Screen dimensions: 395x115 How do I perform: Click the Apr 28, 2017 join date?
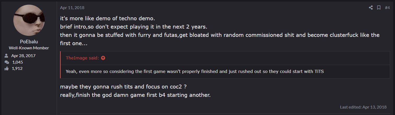(x=23, y=56)
